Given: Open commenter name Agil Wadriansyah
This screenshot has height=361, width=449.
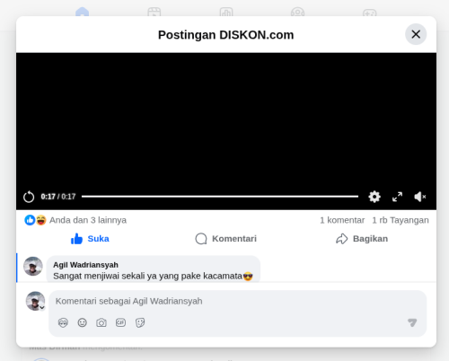Looking at the screenshot, I should click(x=85, y=265).
